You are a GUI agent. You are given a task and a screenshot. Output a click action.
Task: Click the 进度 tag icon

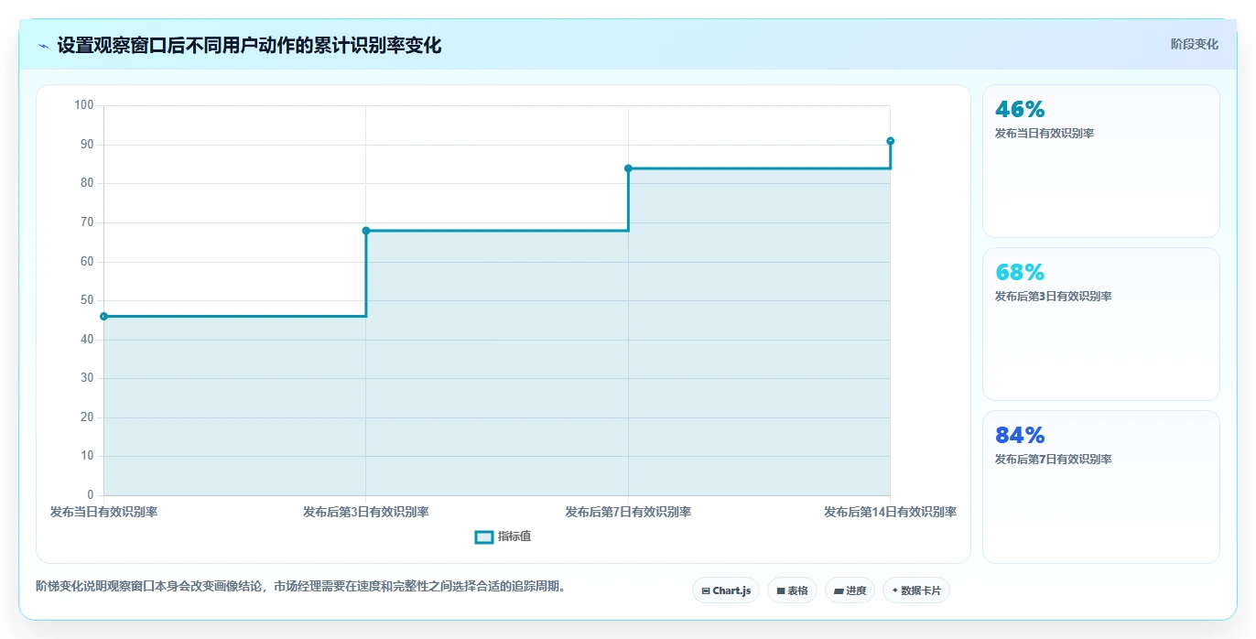click(x=839, y=591)
